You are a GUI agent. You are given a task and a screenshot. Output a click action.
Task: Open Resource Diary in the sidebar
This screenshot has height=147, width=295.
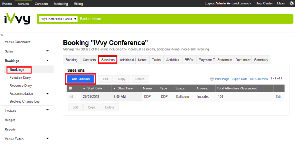(x=21, y=86)
